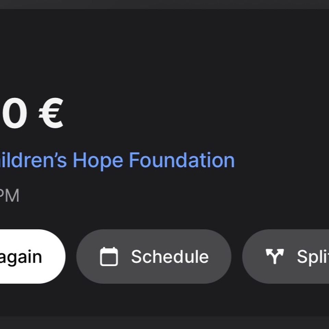Click the word Hope in recipient name
Viewport: 329px width, 329px height.
pos(98,161)
